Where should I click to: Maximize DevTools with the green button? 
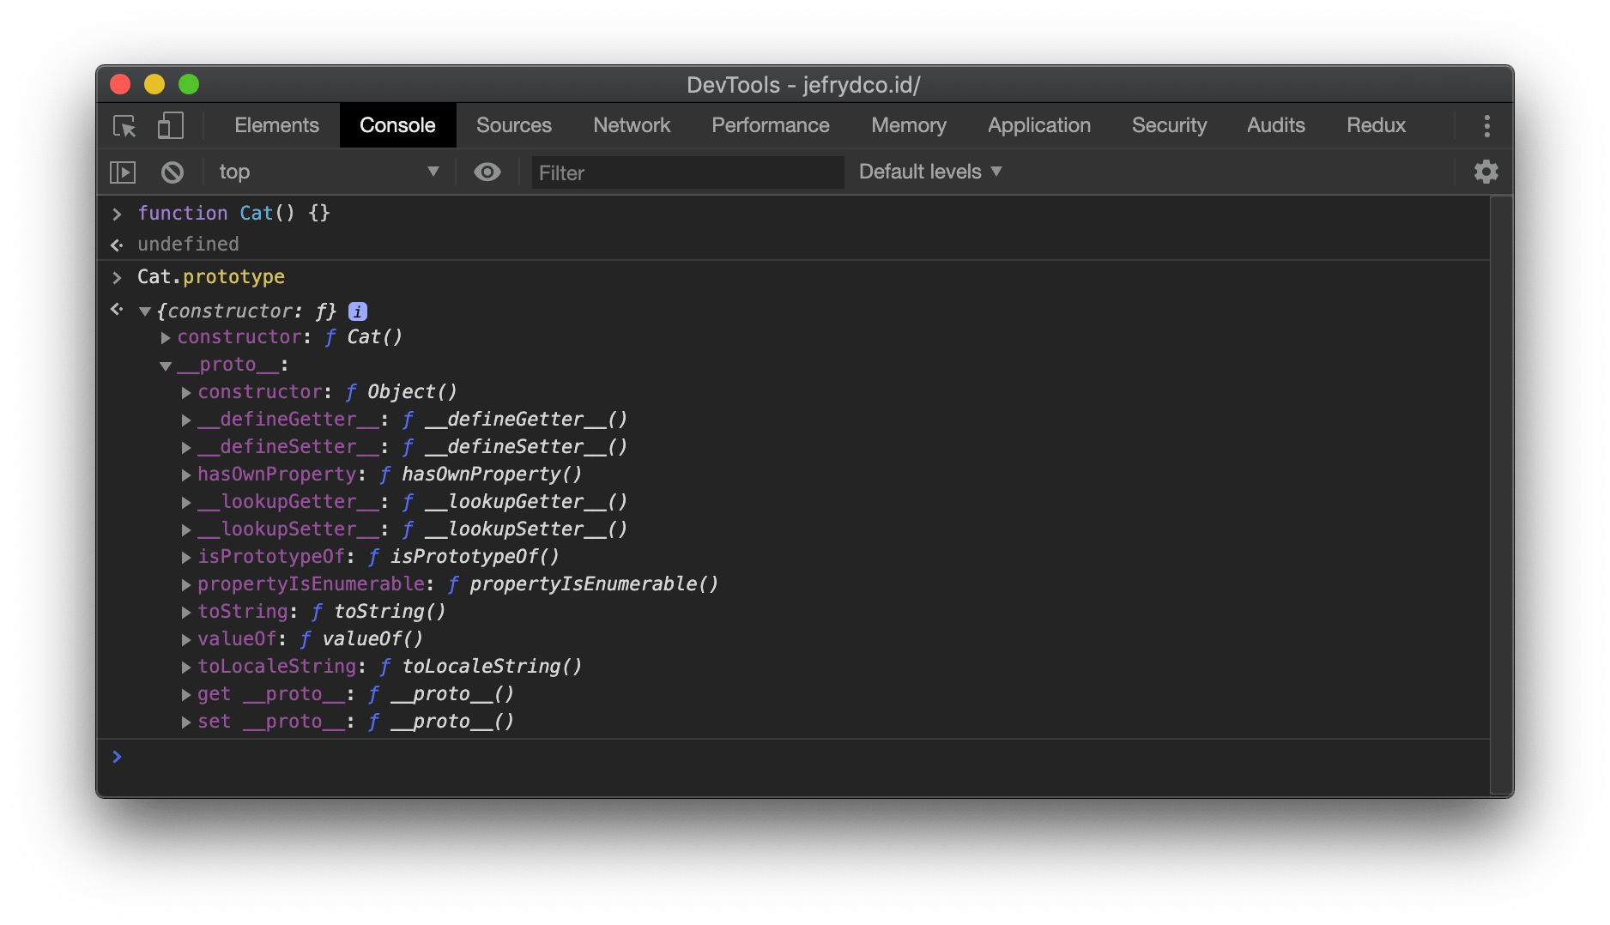pyautogui.click(x=189, y=84)
